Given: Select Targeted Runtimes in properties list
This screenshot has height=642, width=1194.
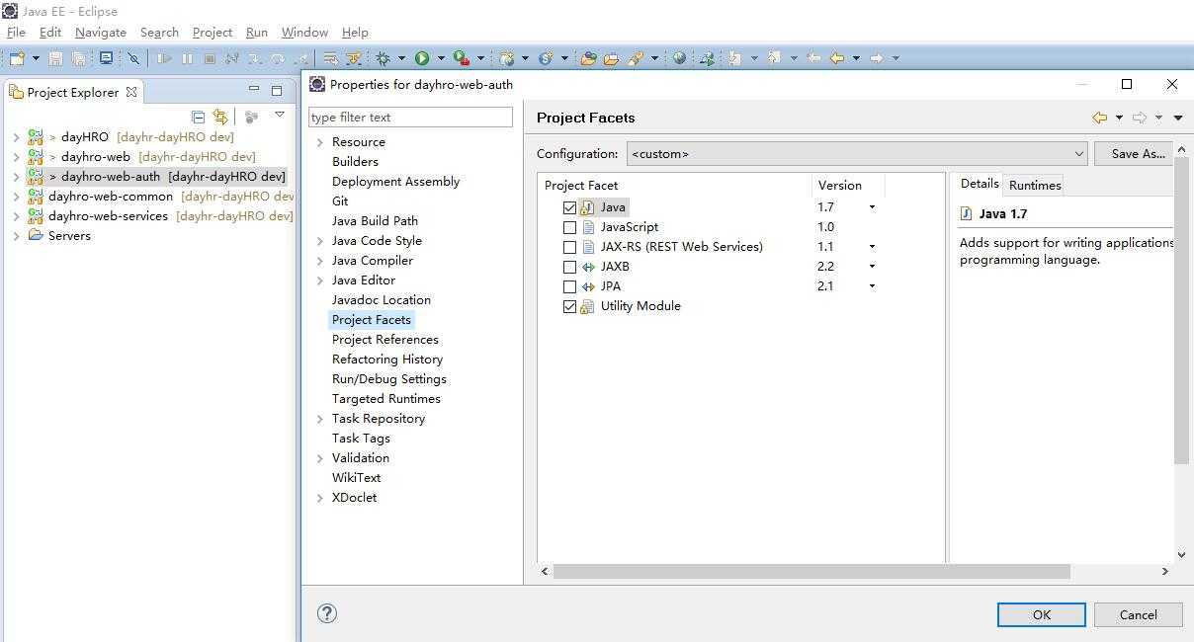Looking at the screenshot, I should coord(386,399).
